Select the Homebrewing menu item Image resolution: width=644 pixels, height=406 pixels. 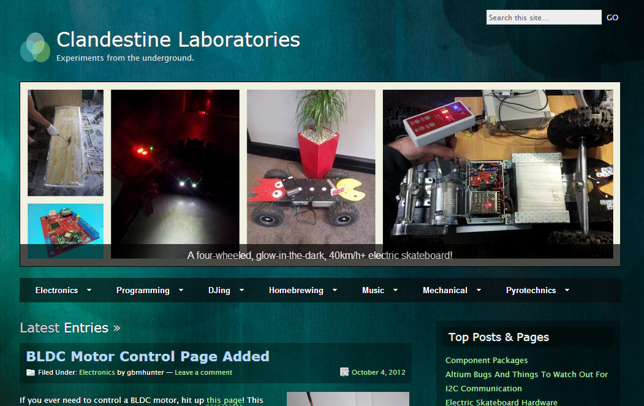point(295,291)
